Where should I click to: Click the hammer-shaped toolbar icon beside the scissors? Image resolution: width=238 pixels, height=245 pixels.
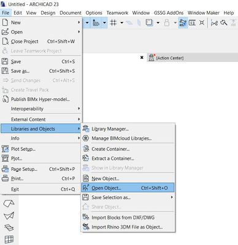tap(224, 23)
